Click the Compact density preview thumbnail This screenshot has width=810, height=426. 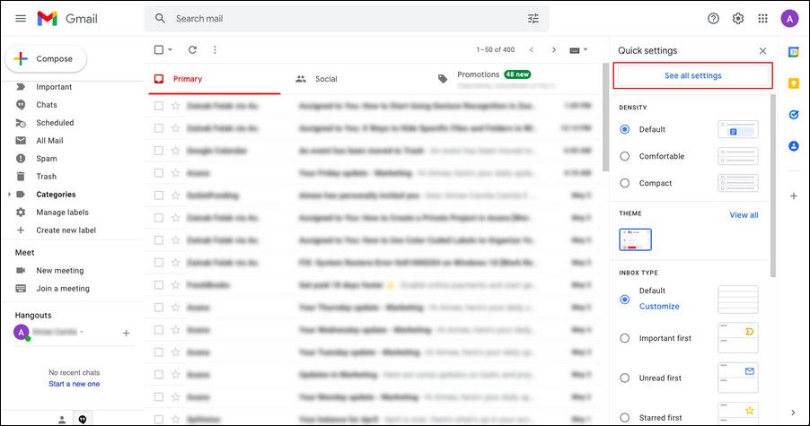pyautogui.click(x=738, y=183)
